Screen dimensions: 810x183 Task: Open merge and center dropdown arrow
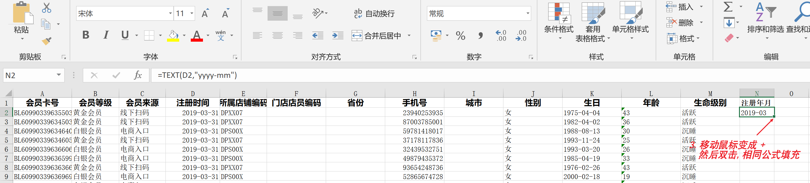click(409, 36)
